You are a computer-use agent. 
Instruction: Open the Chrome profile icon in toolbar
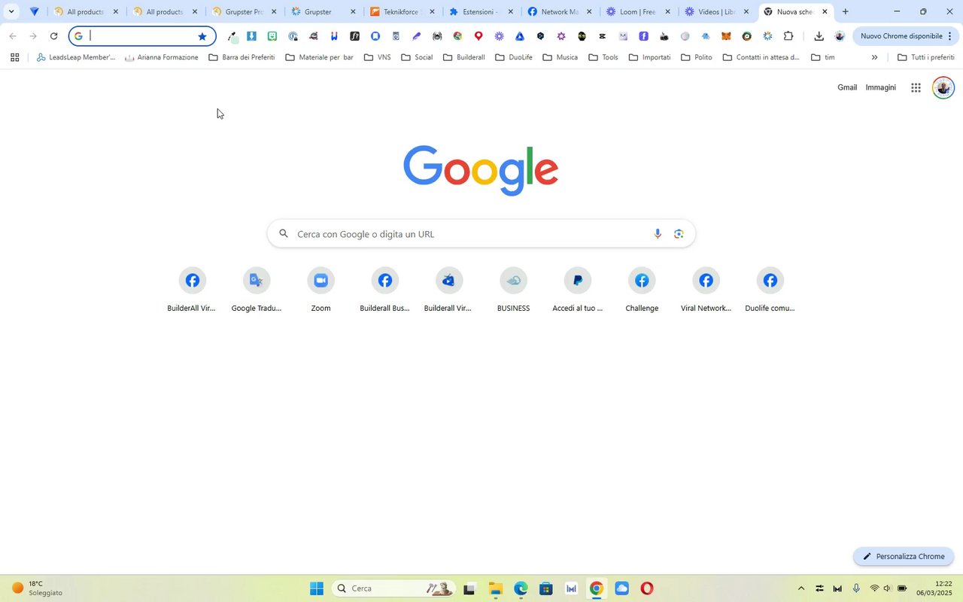pos(840,36)
